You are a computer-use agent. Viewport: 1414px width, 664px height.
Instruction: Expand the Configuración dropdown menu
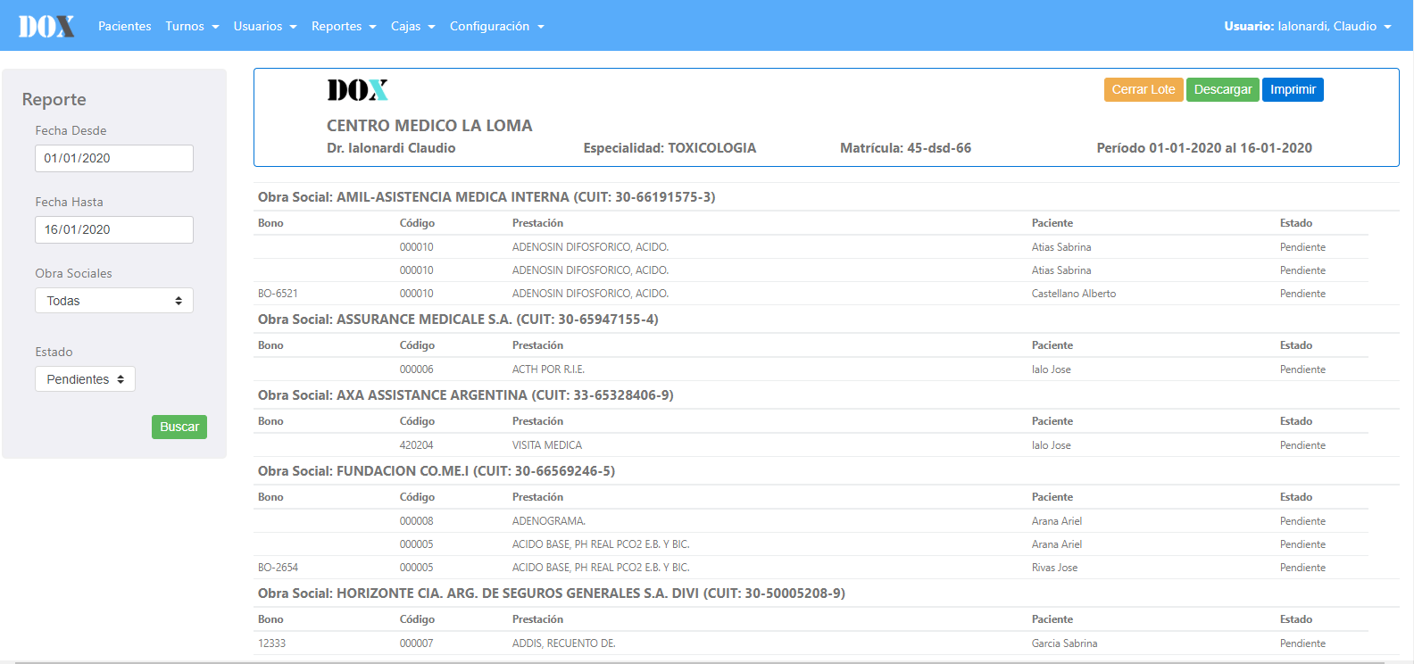click(x=497, y=26)
